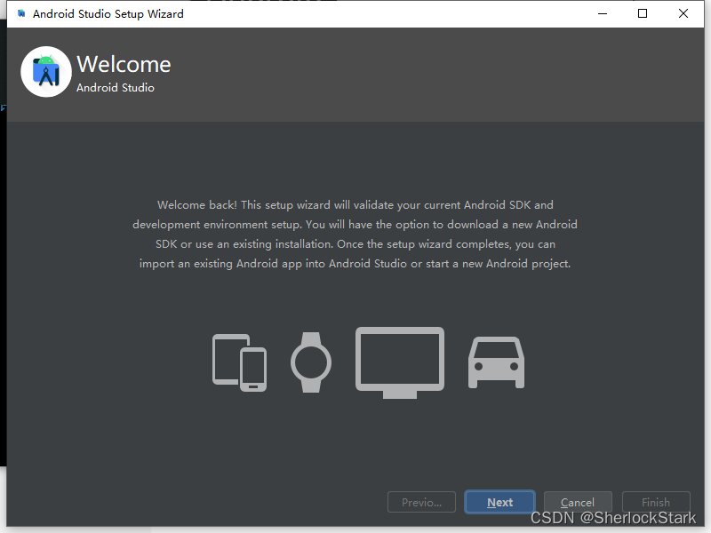Click the line starting 'SDK or use an existing'

click(x=355, y=243)
